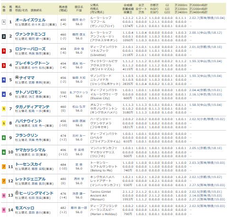Select horse タガノディアマンテ name link
Viewport: 227px width, 217px height.
(x=32, y=107)
